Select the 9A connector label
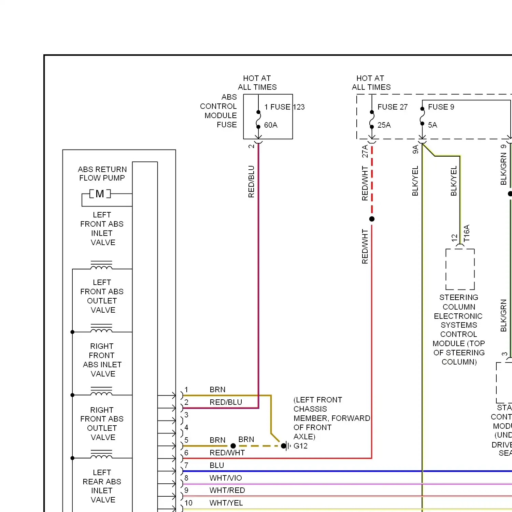Image resolution: width=512 pixels, height=512 pixels. pyautogui.click(x=415, y=150)
